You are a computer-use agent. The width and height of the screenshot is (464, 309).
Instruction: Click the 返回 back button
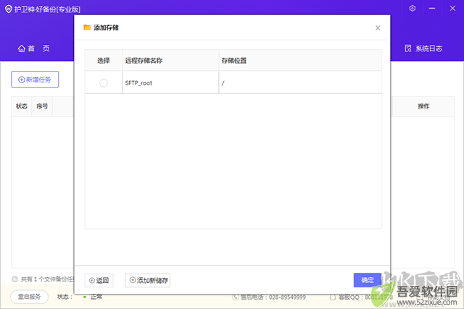point(99,280)
